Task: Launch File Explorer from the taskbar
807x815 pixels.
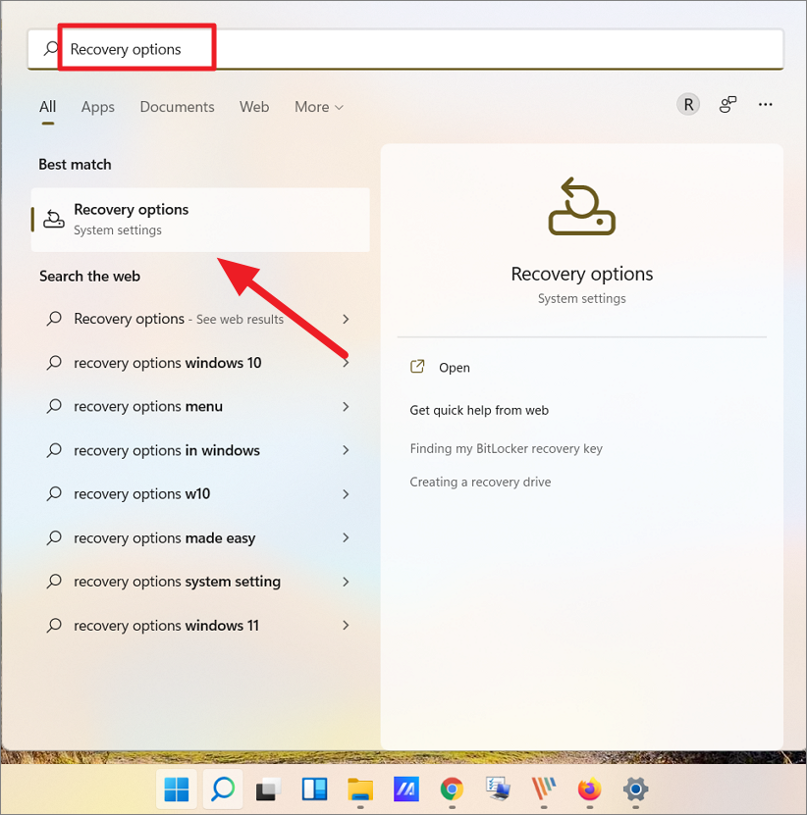Action: pos(360,789)
